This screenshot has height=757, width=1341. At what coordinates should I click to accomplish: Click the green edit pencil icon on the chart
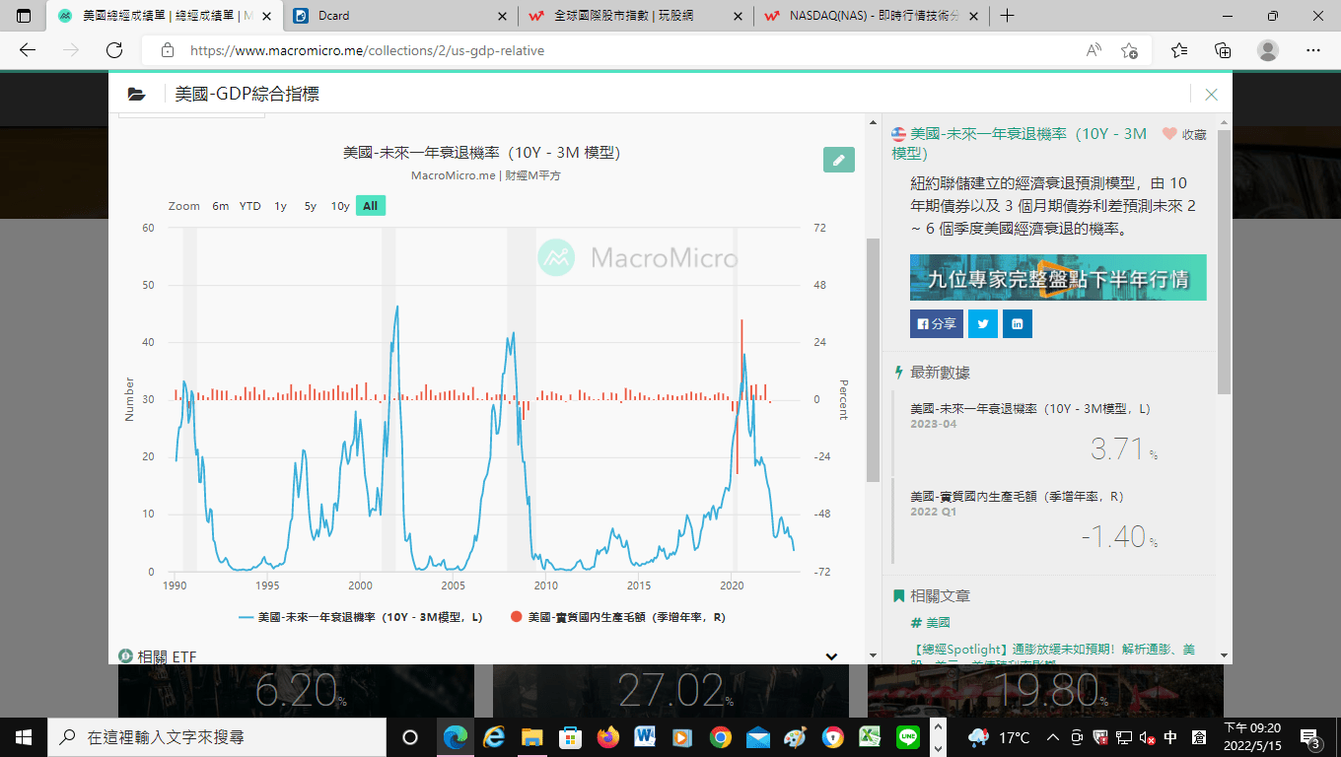point(838,160)
